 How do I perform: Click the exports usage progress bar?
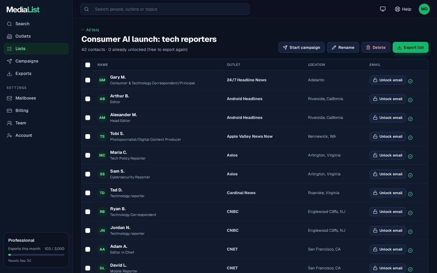[x=36, y=255]
